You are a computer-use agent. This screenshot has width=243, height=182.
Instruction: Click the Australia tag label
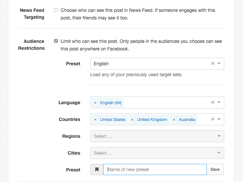click(187, 119)
